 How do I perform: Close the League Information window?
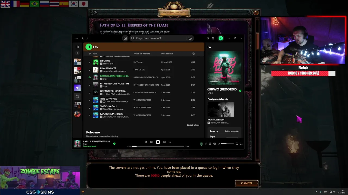[256, 12]
